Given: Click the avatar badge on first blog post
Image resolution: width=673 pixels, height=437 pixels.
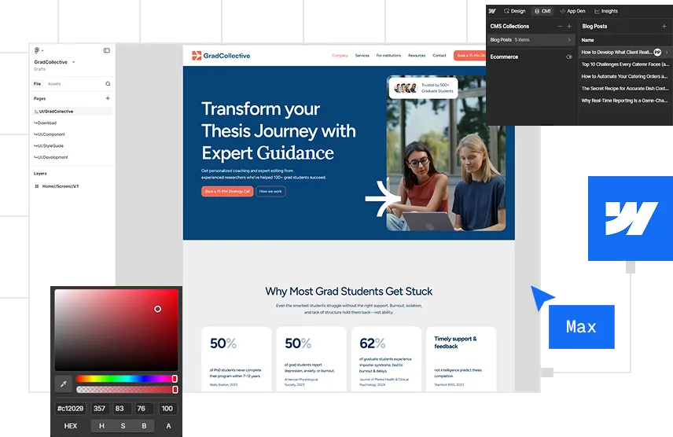Looking at the screenshot, I should tap(657, 53).
